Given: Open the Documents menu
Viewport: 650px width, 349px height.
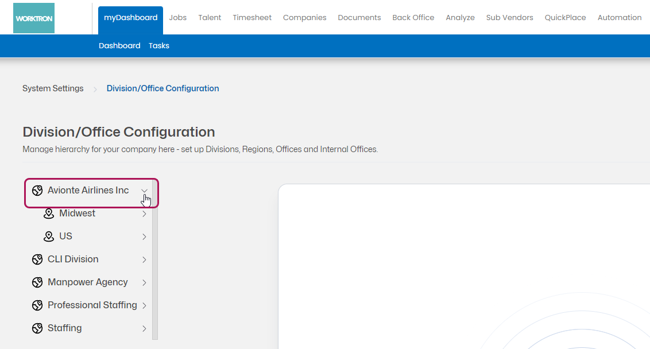Looking at the screenshot, I should point(359,18).
